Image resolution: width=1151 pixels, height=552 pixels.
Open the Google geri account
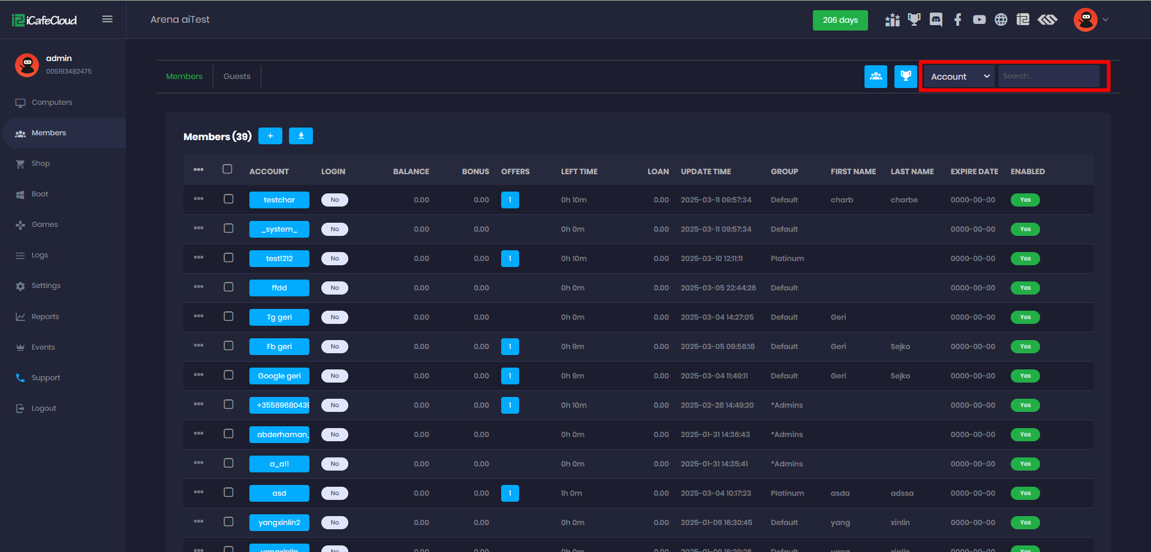(x=279, y=376)
